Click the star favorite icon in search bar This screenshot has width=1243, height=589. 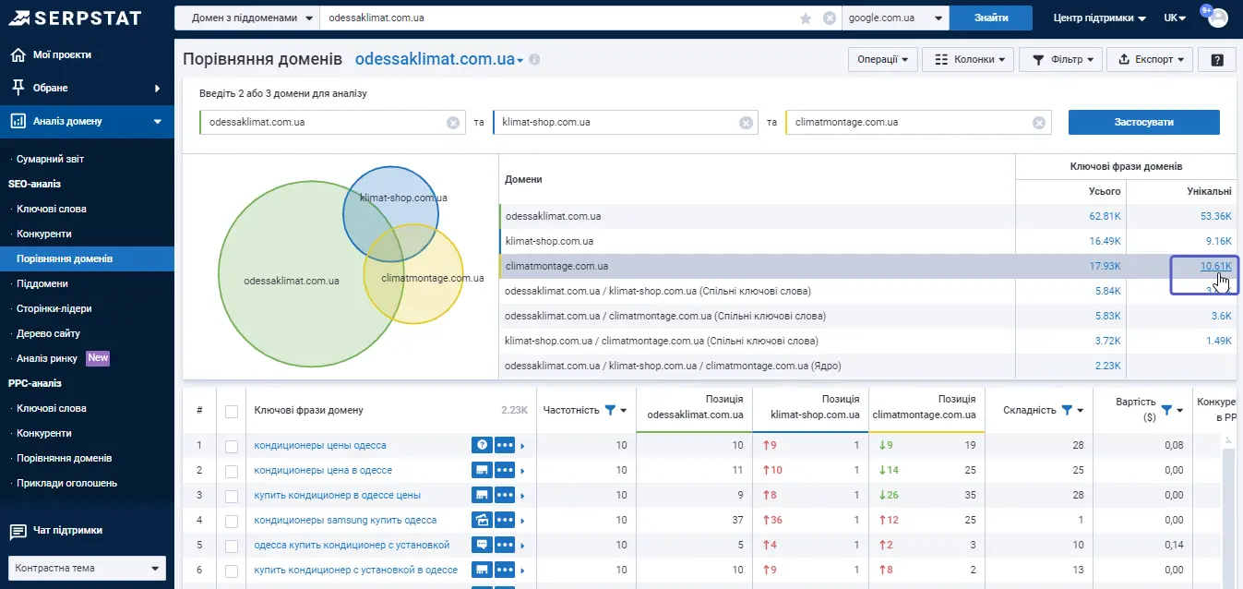[806, 18]
